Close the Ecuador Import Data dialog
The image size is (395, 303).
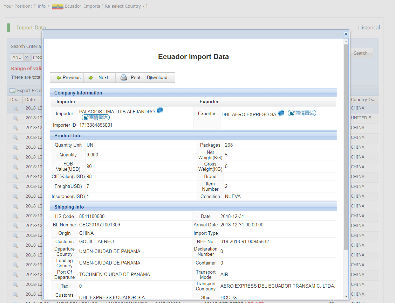(x=346, y=34)
